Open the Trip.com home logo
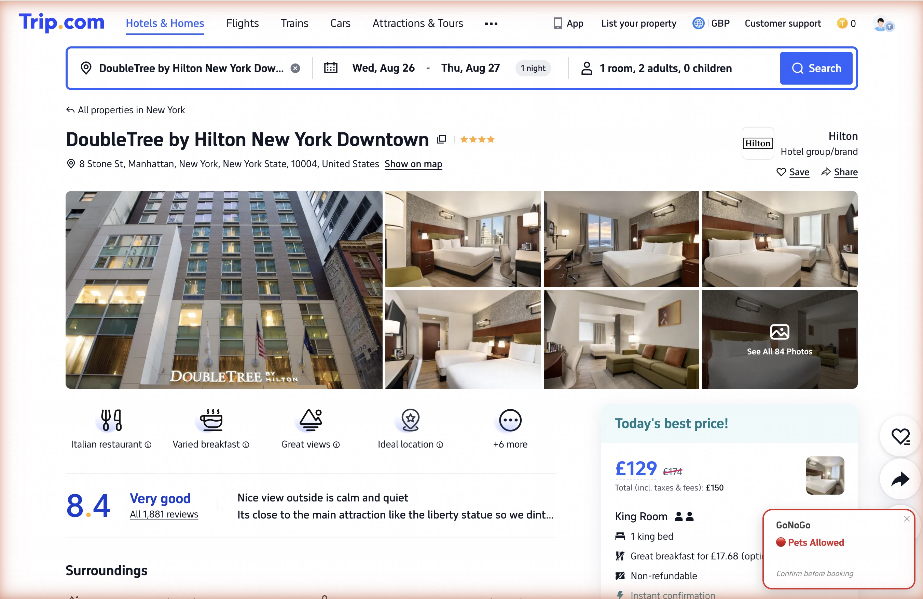 pyautogui.click(x=62, y=23)
